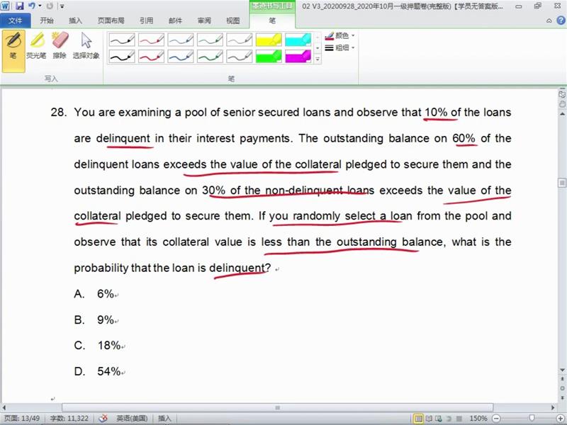The height and width of the screenshot is (425, 567).
Task: Click the 英语(美国) language status
Action: [132, 419]
